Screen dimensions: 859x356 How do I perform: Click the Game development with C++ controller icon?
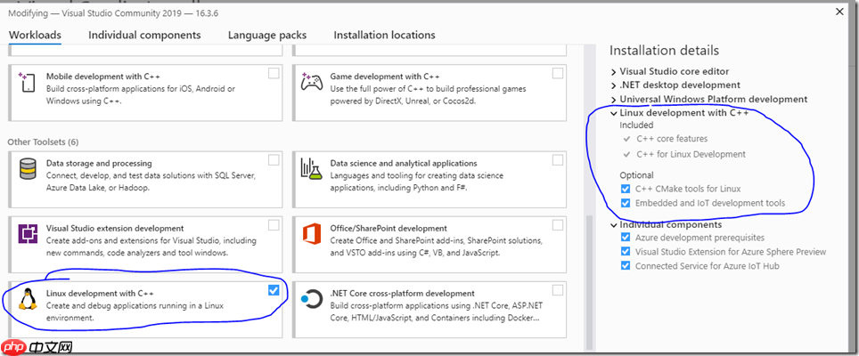311,82
